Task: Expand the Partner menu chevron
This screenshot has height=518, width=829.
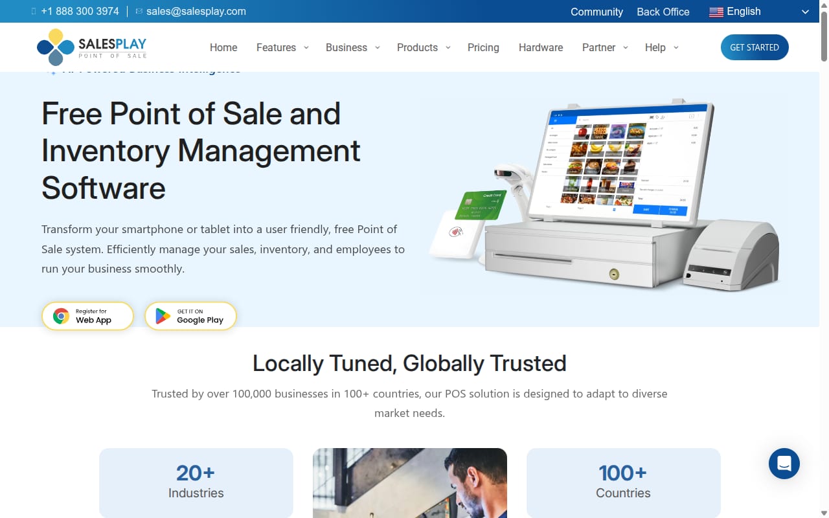Action: coord(626,47)
